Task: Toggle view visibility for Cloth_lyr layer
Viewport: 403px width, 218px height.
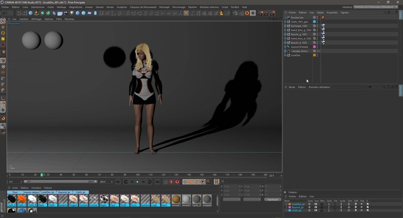Action: [316, 210]
